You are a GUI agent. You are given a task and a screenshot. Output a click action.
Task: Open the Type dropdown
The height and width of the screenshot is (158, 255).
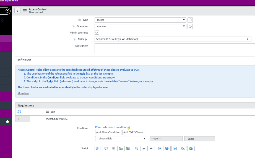(140, 20)
